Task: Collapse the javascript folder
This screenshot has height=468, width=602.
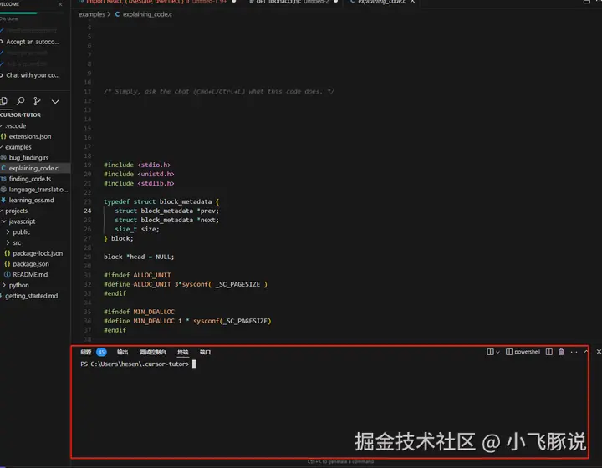Action: pyautogui.click(x=22, y=221)
